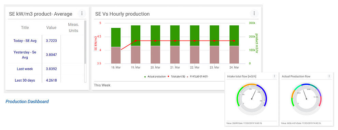This screenshot has height=130, width=338.
Task: Open the SE kW/m3 product- Average widget menu
Action: [82, 13]
